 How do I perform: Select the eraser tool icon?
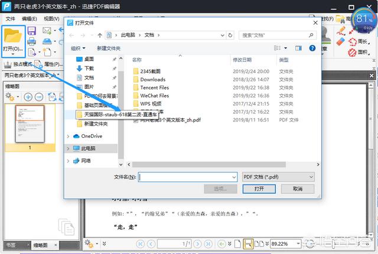click(x=341, y=42)
